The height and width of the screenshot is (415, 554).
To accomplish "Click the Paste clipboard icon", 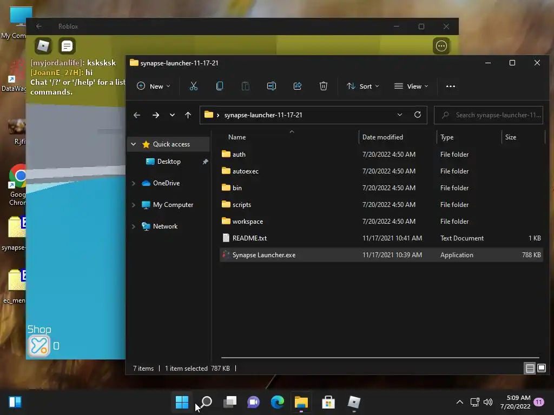I will [245, 86].
